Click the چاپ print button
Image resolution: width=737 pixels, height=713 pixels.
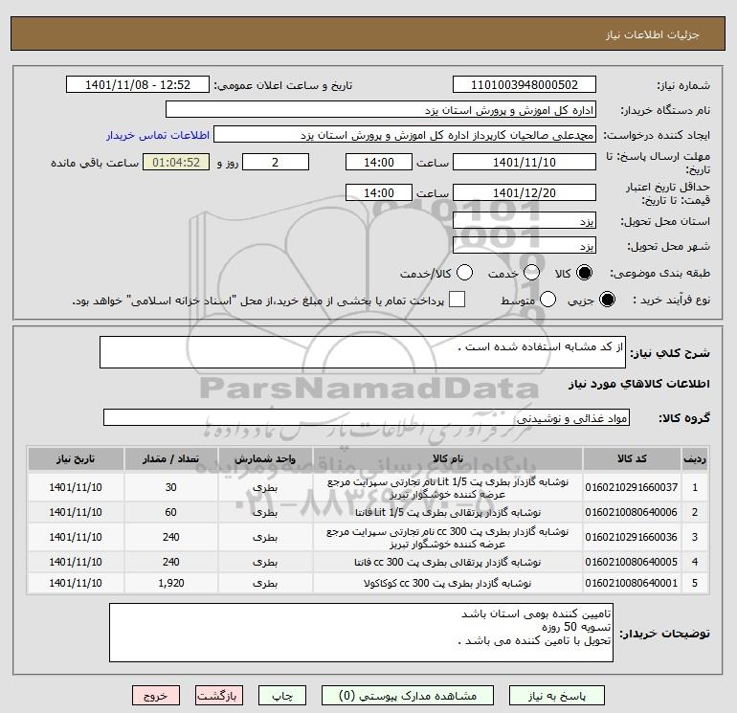[282, 696]
